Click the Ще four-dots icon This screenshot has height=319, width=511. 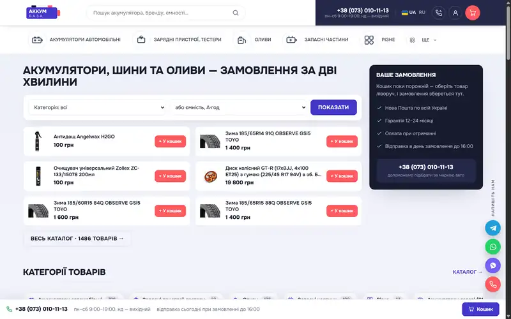tap(412, 40)
